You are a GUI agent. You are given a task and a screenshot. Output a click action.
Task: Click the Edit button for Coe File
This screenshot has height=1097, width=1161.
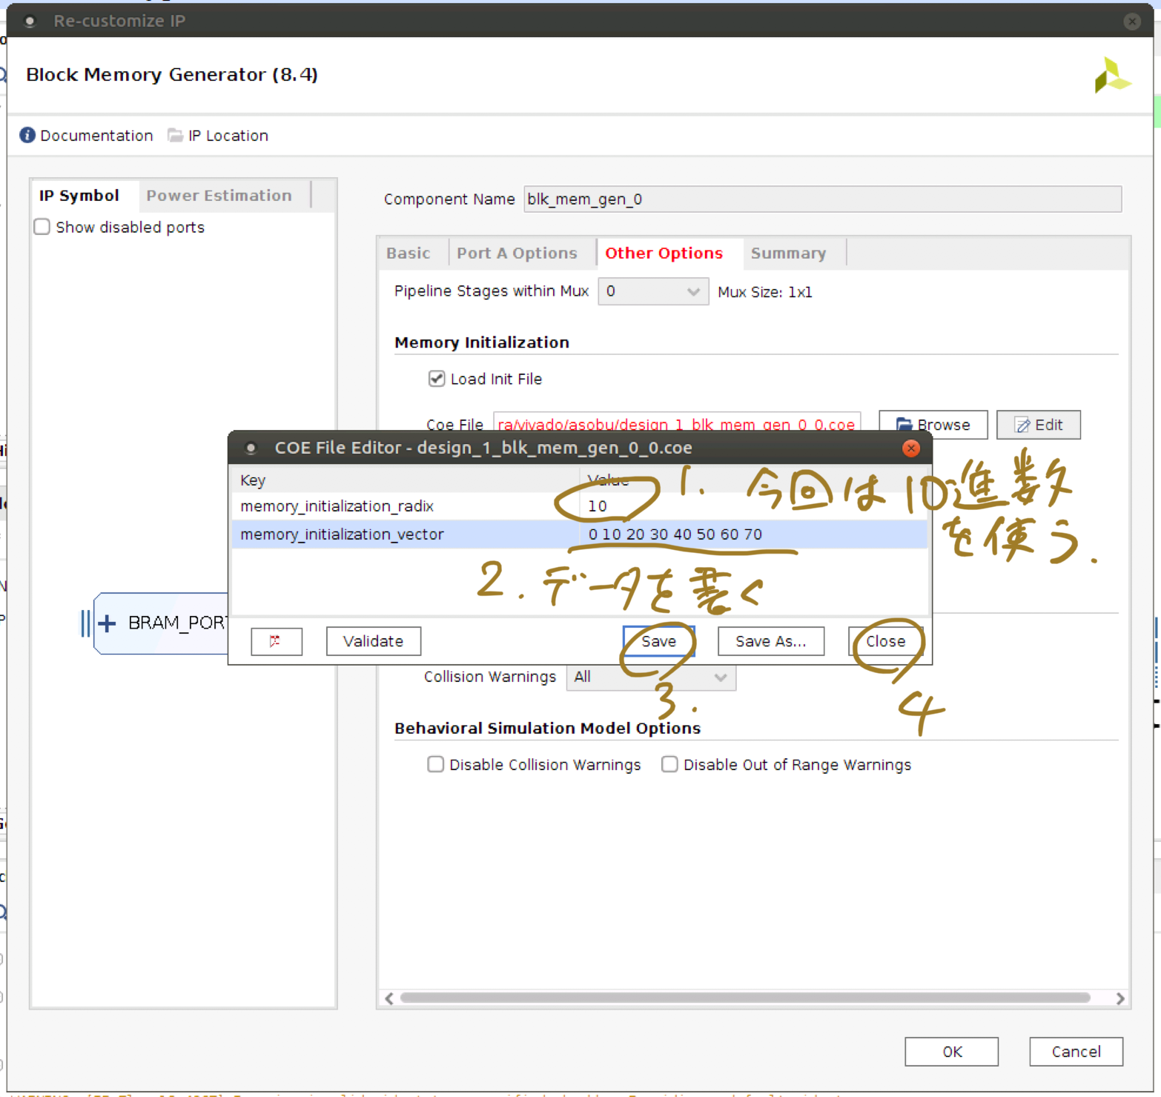1039,425
